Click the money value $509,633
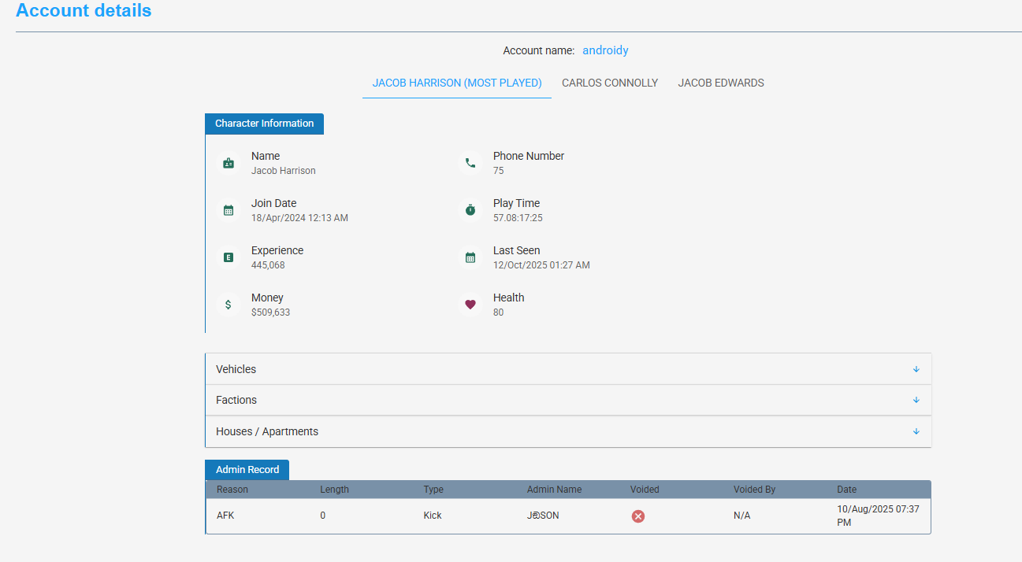The width and height of the screenshot is (1022, 562). tap(270, 312)
